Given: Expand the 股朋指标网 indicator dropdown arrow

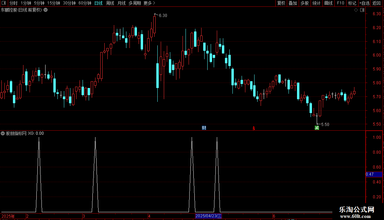Looking at the screenshot, I should pyautogui.click(x=3, y=133).
